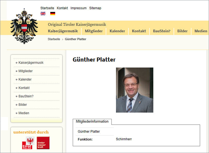
Task: Click the Funktion: label
Action: (85, 139)
